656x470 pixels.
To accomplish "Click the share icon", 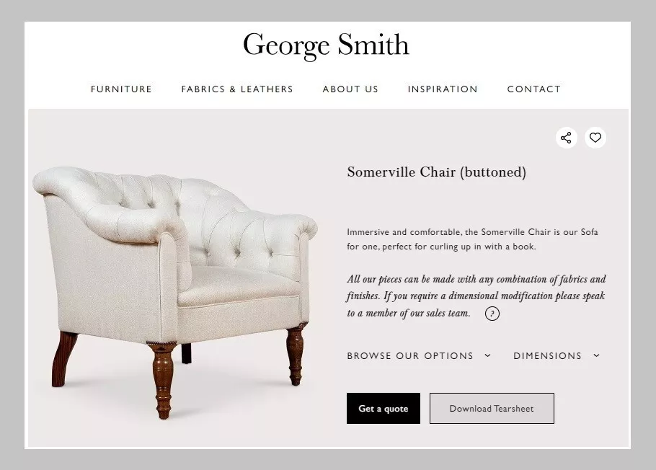I will [566, 138].
